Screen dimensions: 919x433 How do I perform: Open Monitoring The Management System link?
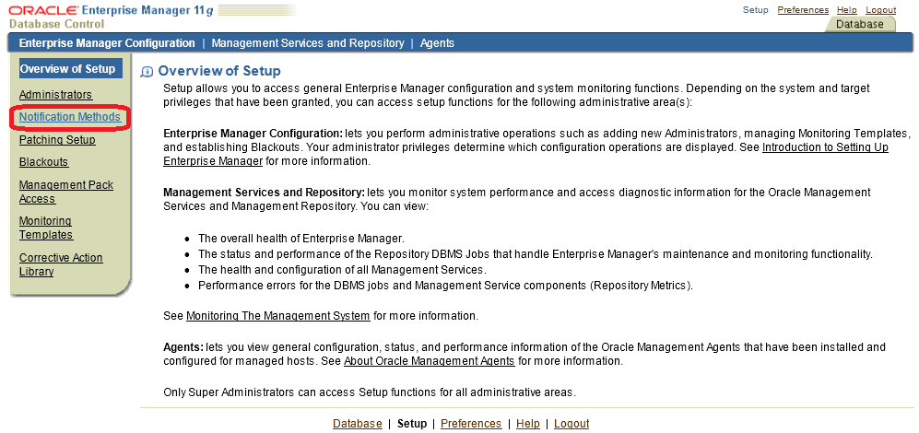(x=277, y=315)
